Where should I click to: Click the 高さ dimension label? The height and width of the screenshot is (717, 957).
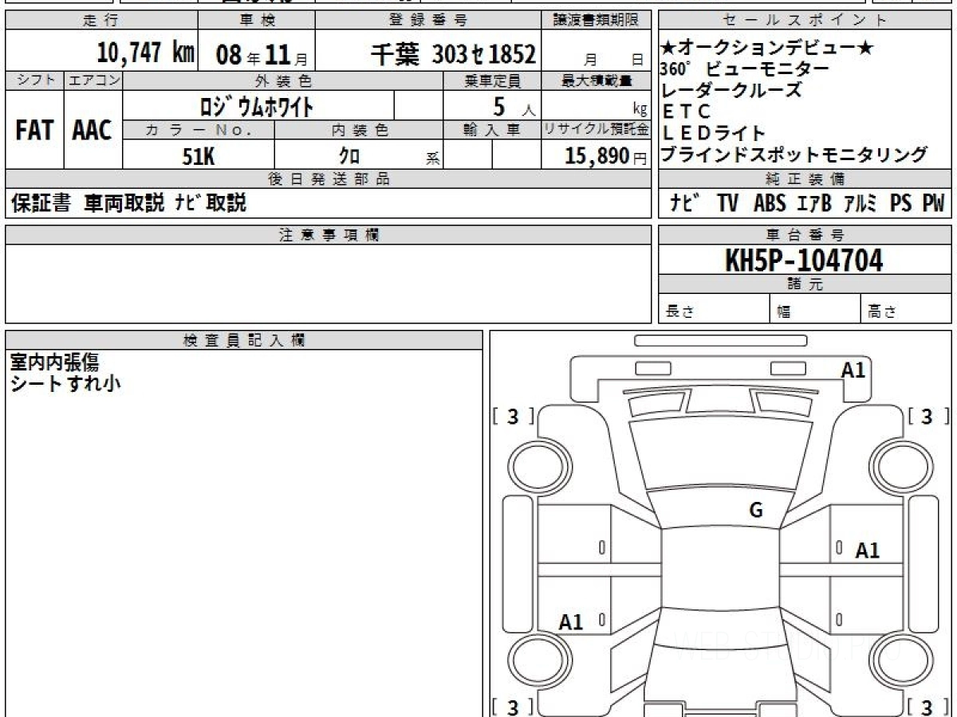pos(883,312)
